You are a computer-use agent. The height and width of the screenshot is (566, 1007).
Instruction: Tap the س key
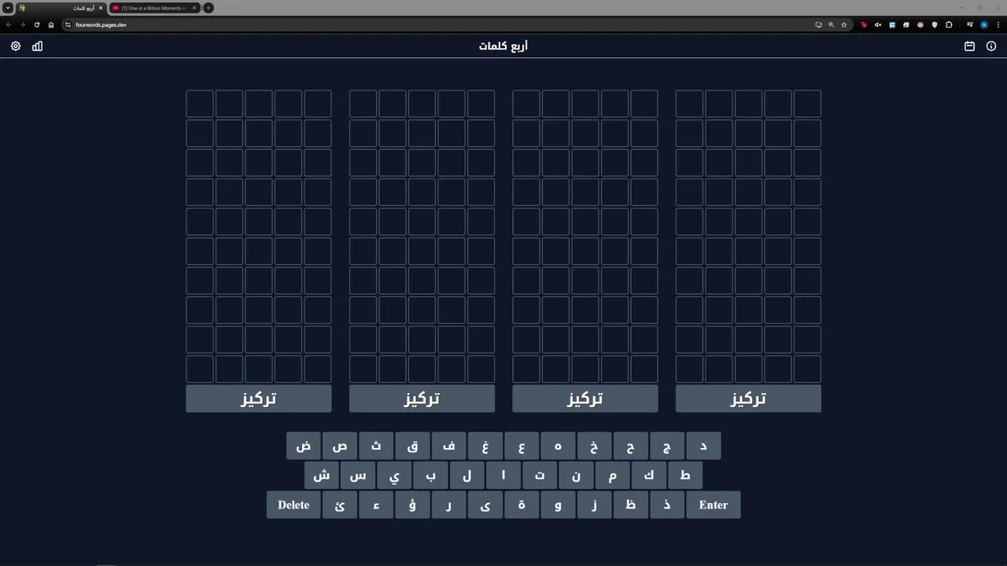click(358, 476)
